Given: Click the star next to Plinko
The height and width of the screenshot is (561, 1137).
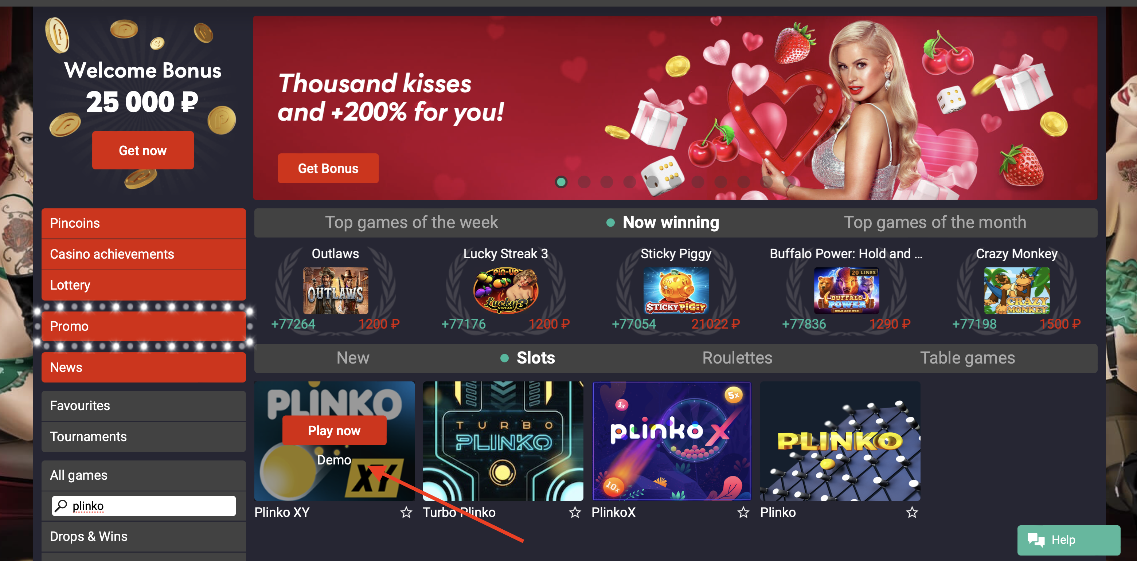Looking at the screenshot, I should click(912, 513).
